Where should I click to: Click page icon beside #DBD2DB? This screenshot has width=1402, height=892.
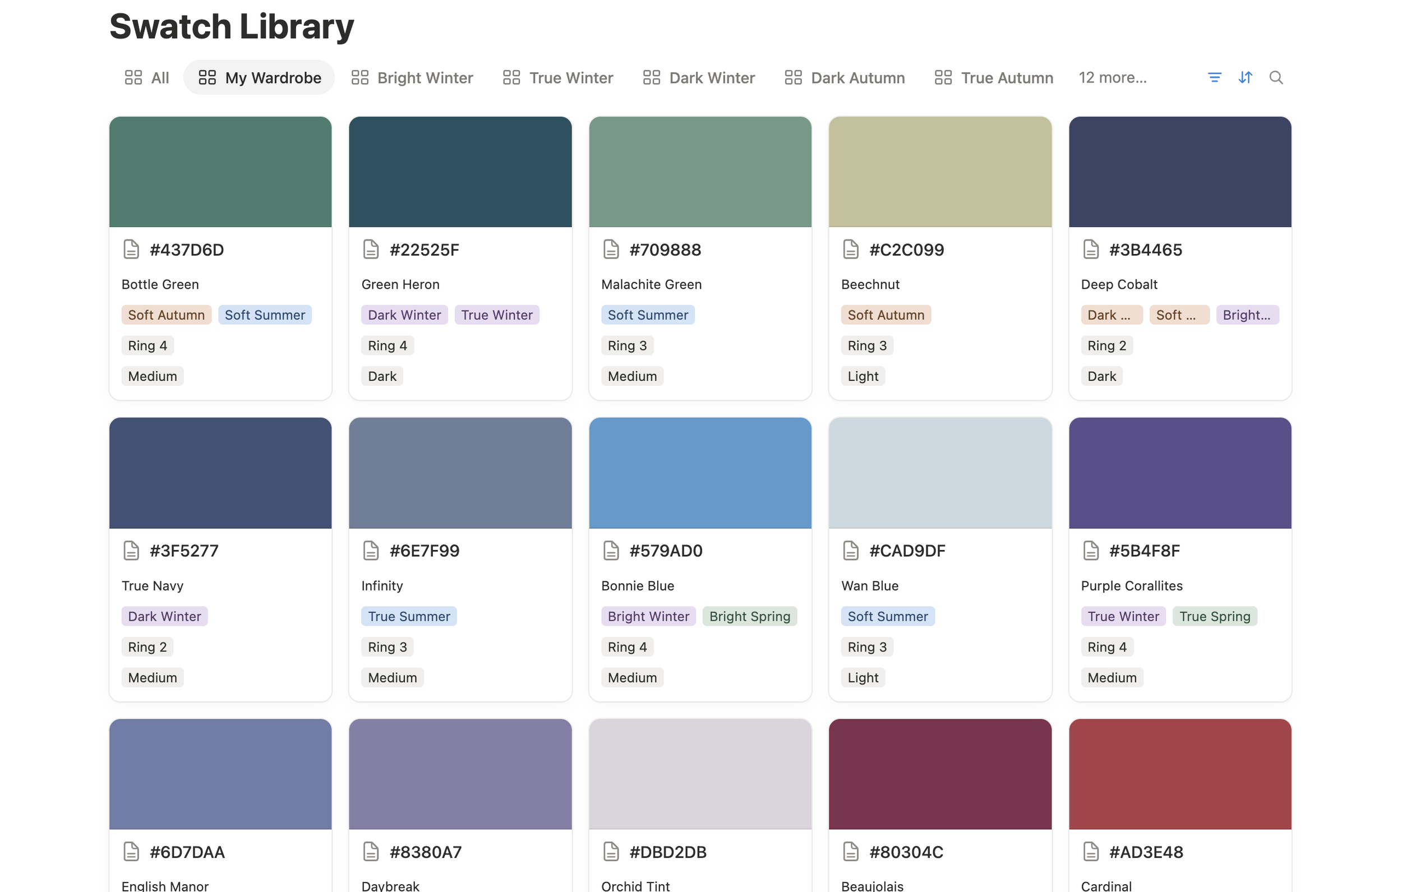[611, 851]
